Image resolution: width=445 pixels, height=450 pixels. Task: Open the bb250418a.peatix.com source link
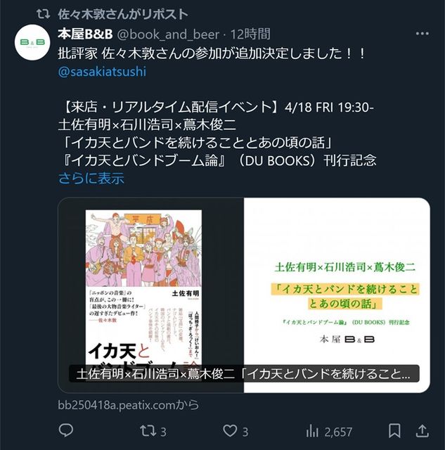(x=128, y=405)
